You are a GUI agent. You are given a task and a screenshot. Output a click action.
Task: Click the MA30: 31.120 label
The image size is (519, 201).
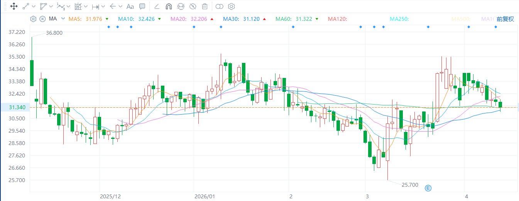(x=241, y=19)
